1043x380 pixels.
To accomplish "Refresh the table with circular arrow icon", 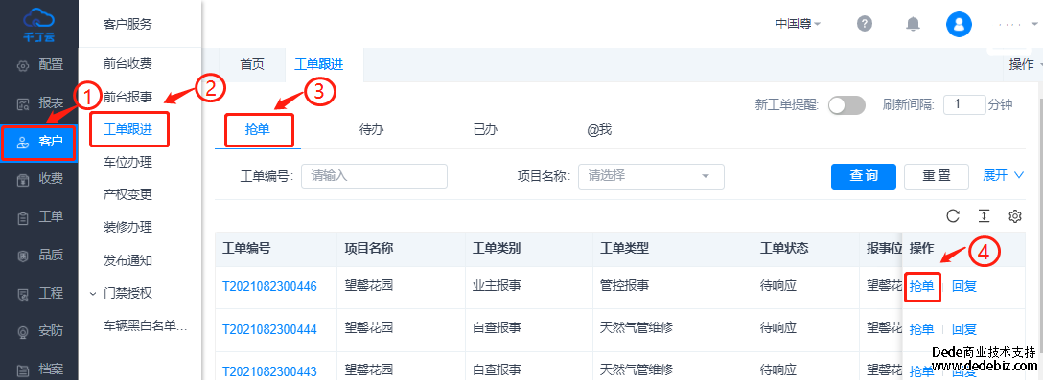I will [x=953, y=216].
